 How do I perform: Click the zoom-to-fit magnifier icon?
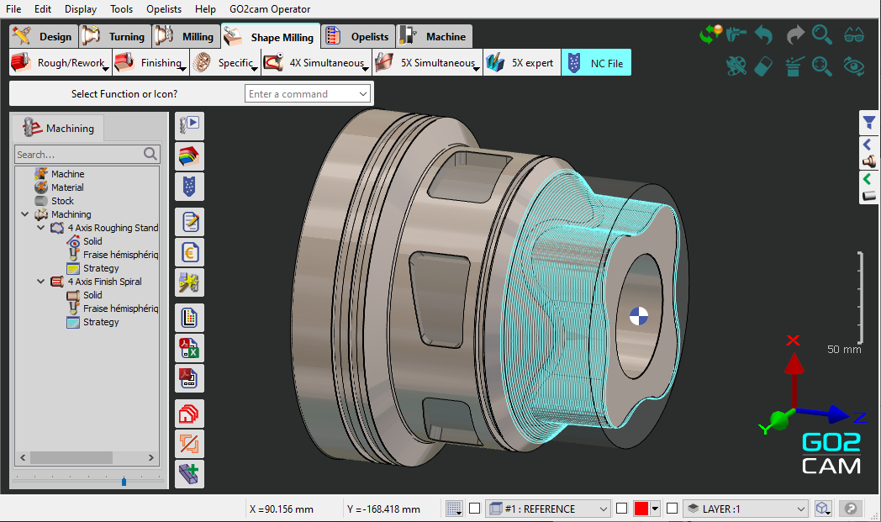point(821,66)
